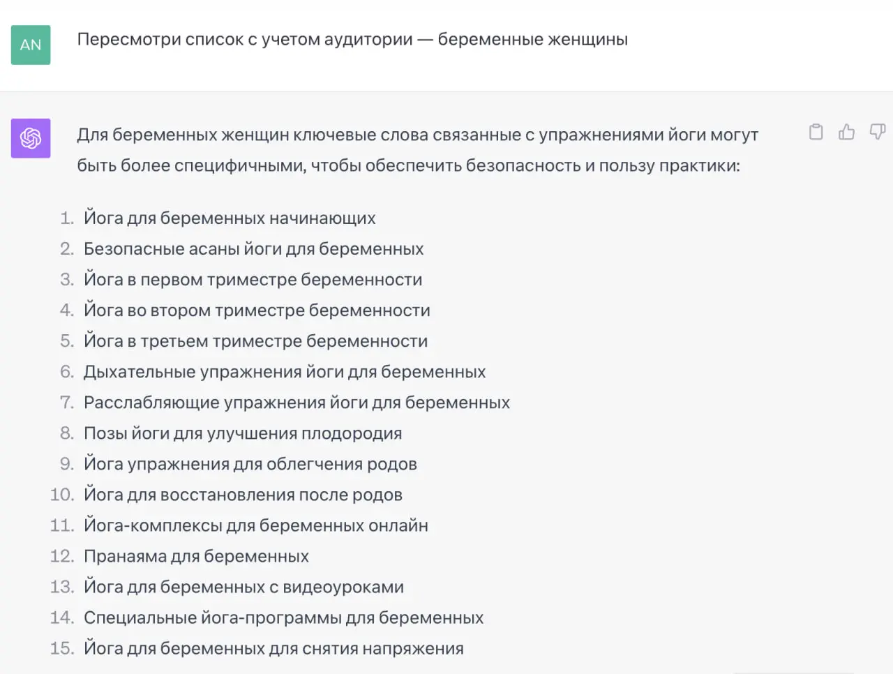Click Пранаяма для беременных list item
The image size is (893, 674).
point(196,555)
